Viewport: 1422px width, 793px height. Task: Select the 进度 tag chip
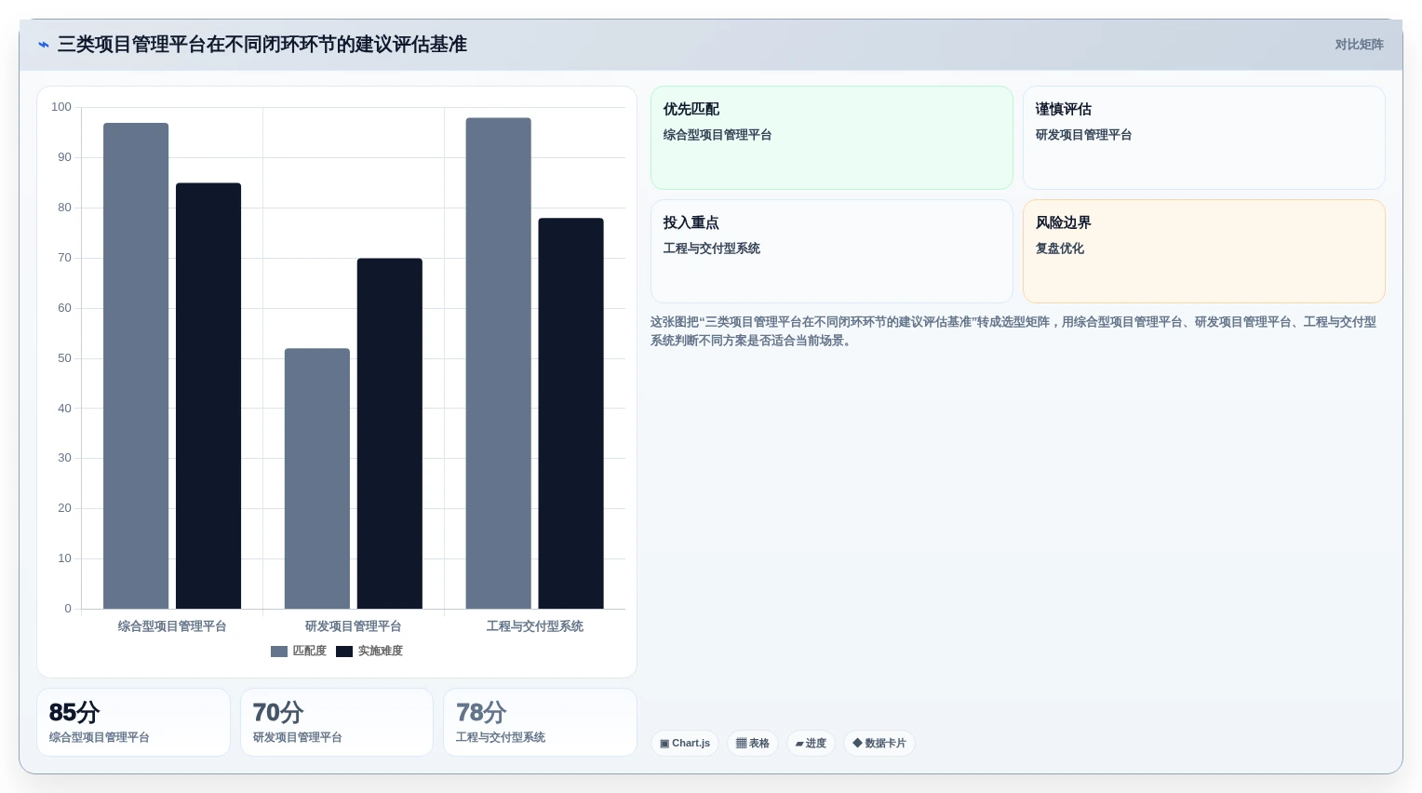811,743
